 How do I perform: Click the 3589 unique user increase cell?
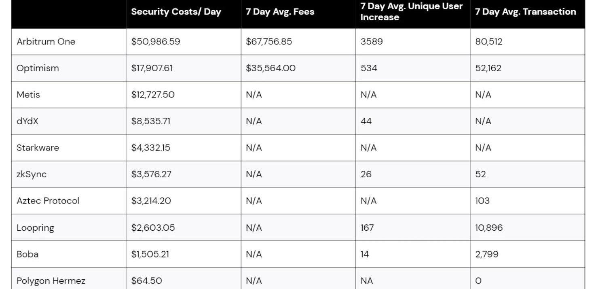point(371,42)
